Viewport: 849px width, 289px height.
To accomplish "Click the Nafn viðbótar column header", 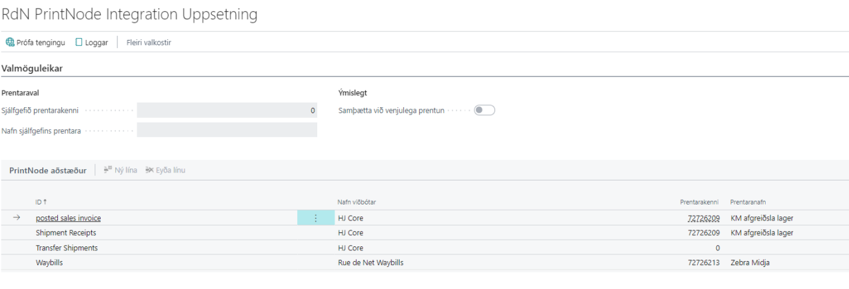I will 357,202.
